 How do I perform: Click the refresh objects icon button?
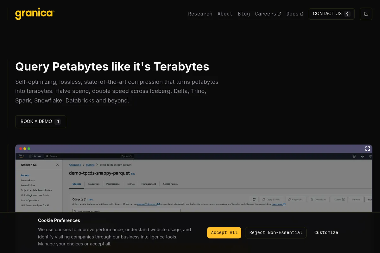[x=254, y=200]
